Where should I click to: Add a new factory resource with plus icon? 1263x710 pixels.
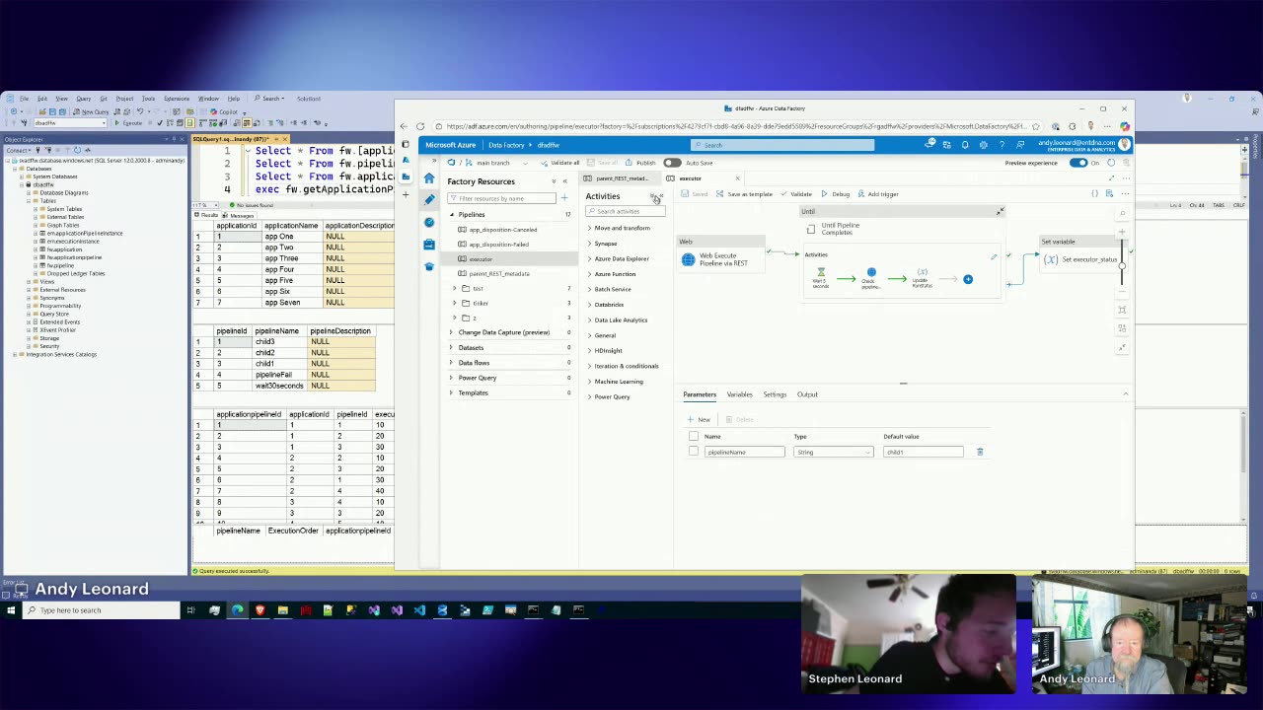[564, 198]
